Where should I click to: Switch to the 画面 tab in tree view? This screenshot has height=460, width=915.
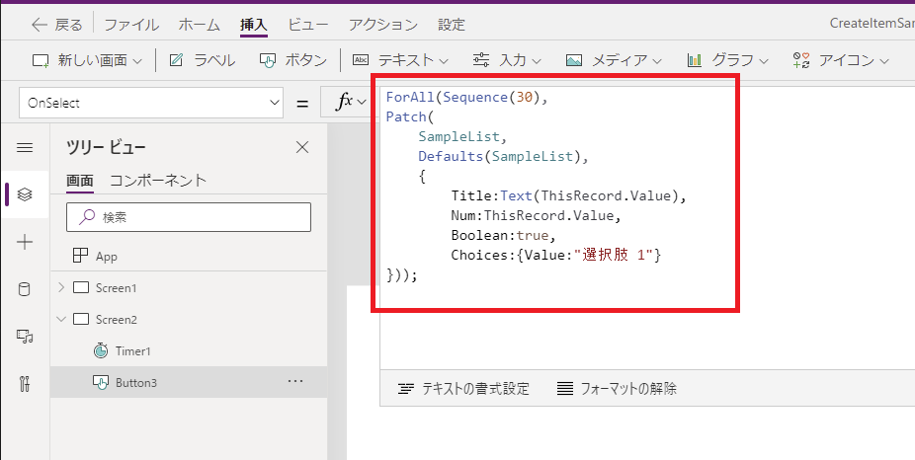click(x=80, y=181)
